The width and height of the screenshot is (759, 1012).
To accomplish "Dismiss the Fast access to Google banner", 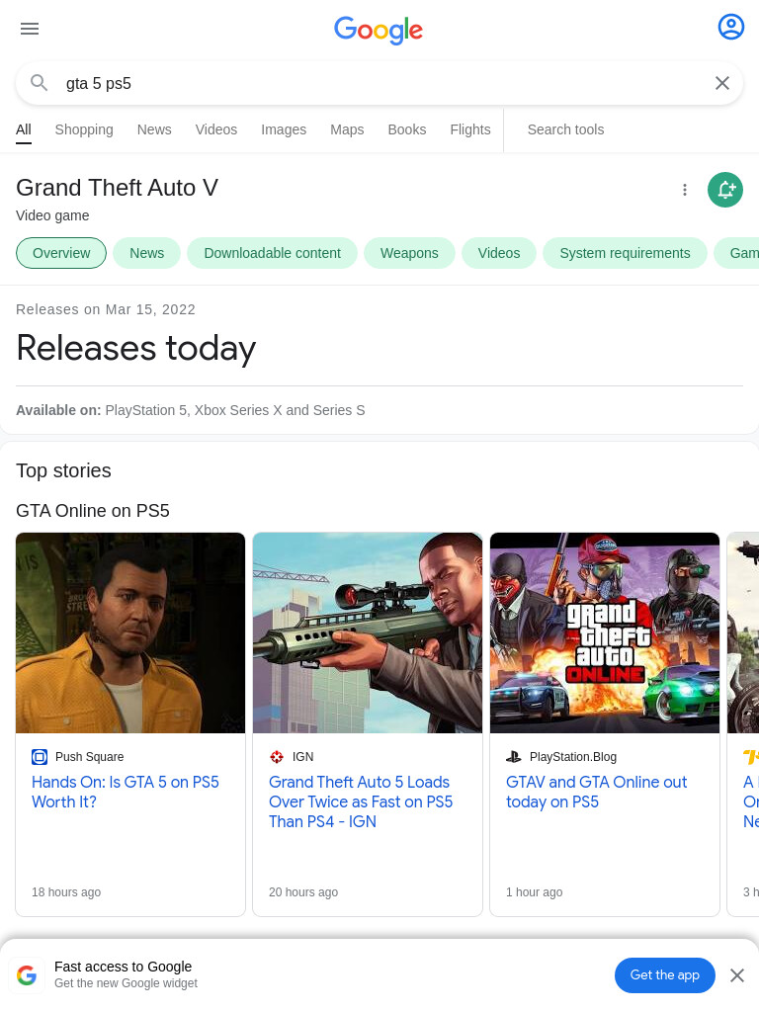I will (x=737, y=975).
